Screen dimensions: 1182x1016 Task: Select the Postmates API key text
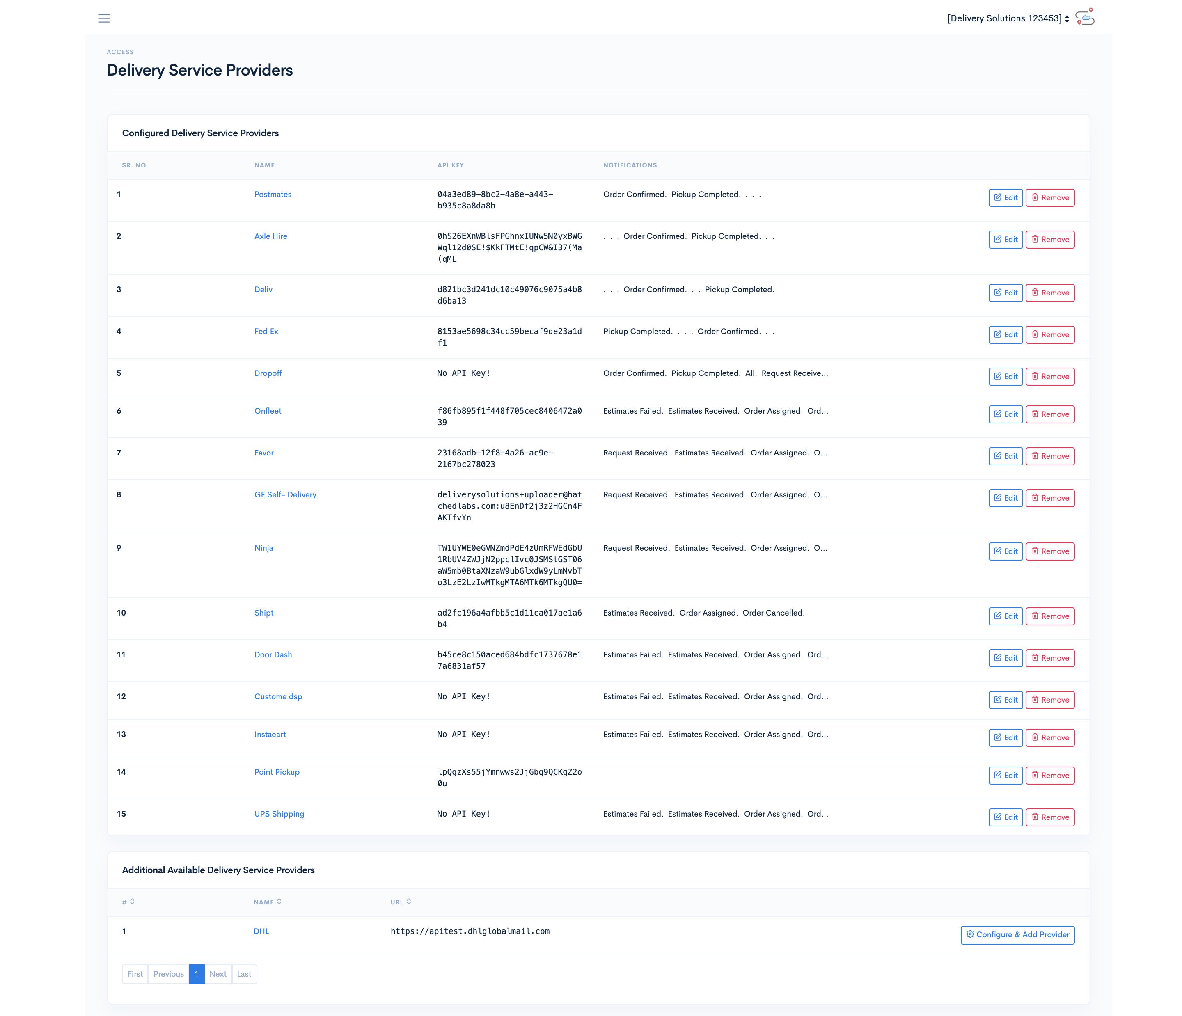495,200
